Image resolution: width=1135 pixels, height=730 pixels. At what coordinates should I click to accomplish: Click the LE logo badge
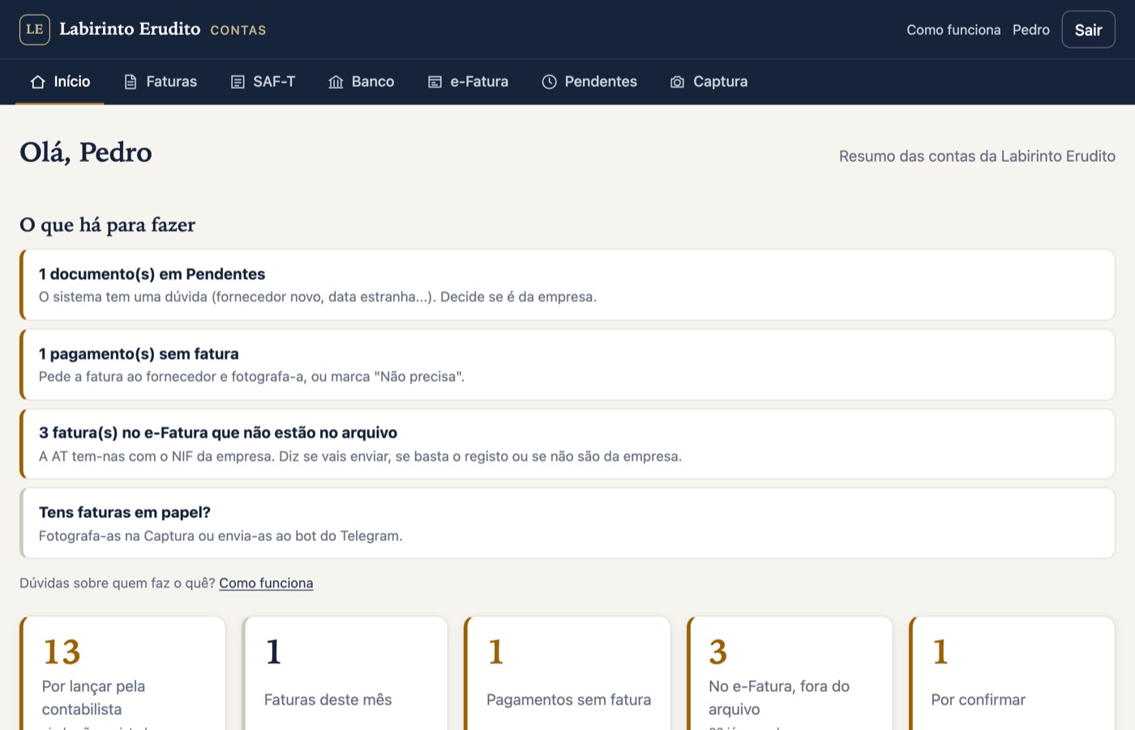pyautogui.click(x=35, y=29)
